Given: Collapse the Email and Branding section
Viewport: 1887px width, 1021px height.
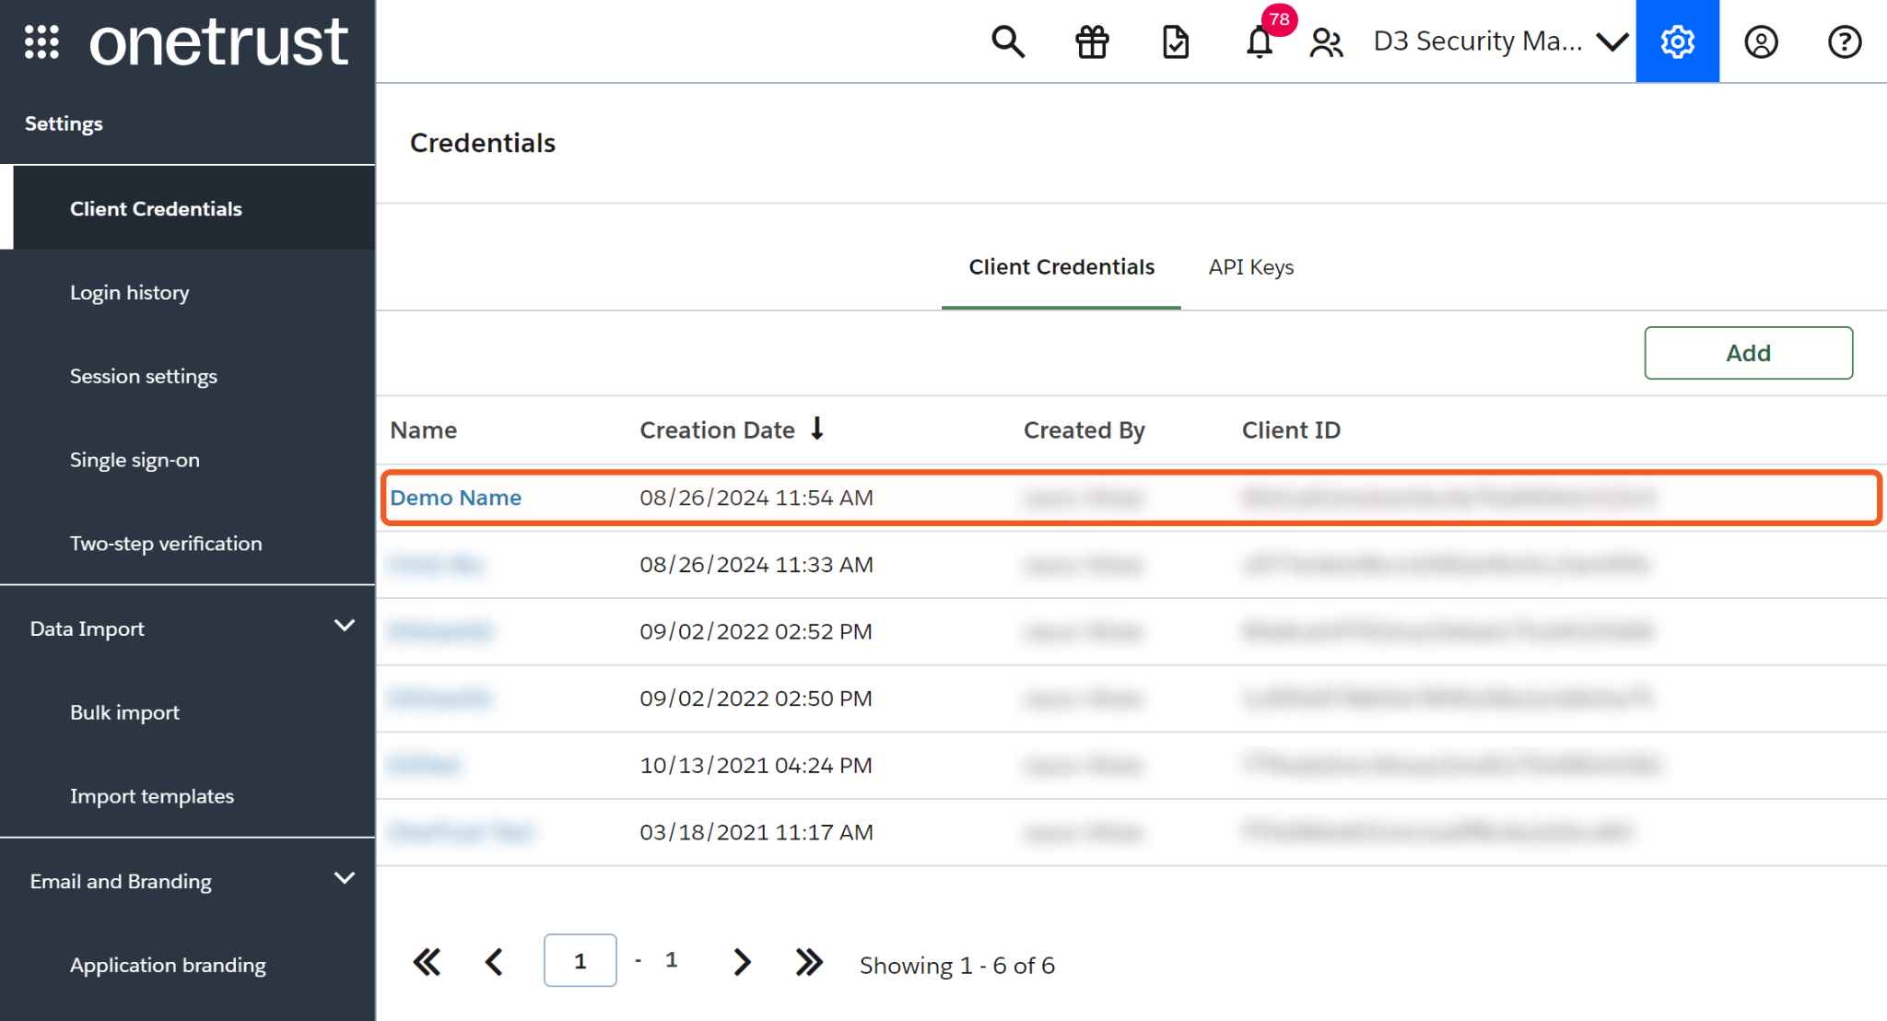Looking at the screenshot, I should 344,879.
